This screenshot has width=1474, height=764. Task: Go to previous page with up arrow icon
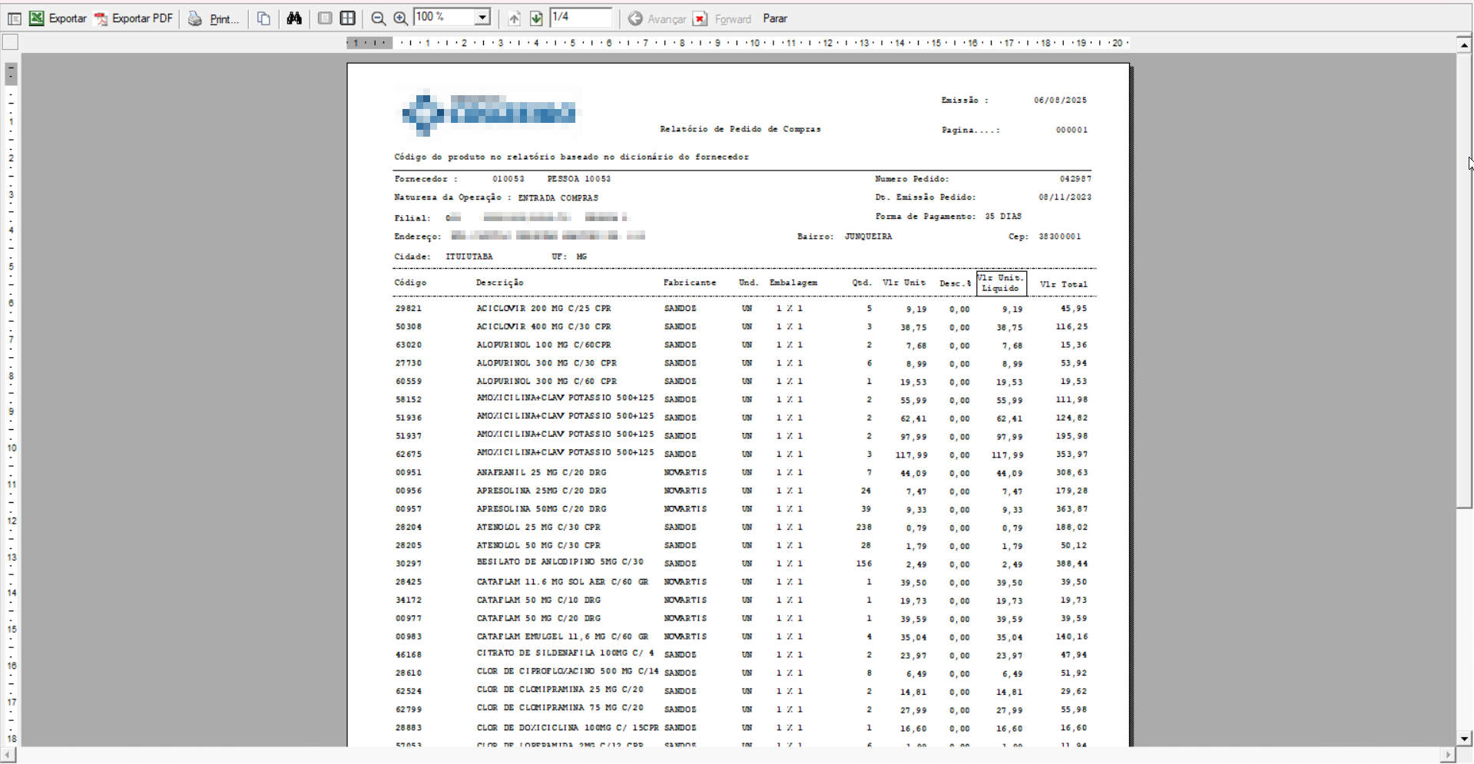pos(515,18)
